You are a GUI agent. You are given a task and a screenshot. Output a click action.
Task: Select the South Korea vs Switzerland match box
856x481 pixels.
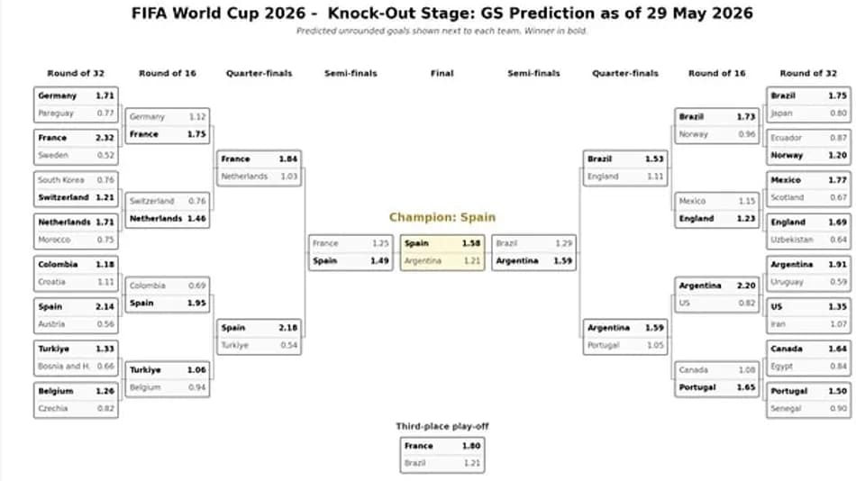[76, 189]
